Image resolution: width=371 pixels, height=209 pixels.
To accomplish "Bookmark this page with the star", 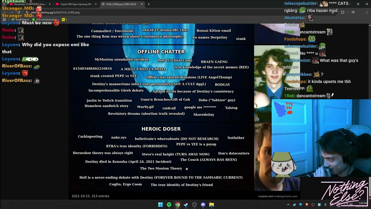I will (x=333, y=12).
